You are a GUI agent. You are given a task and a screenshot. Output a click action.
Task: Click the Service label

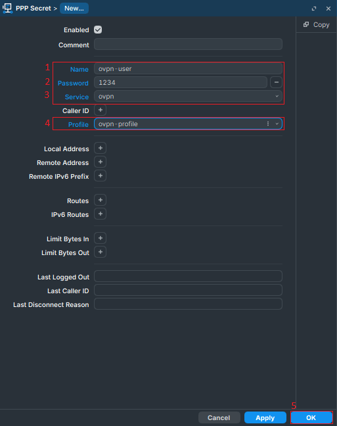point(77,97)
